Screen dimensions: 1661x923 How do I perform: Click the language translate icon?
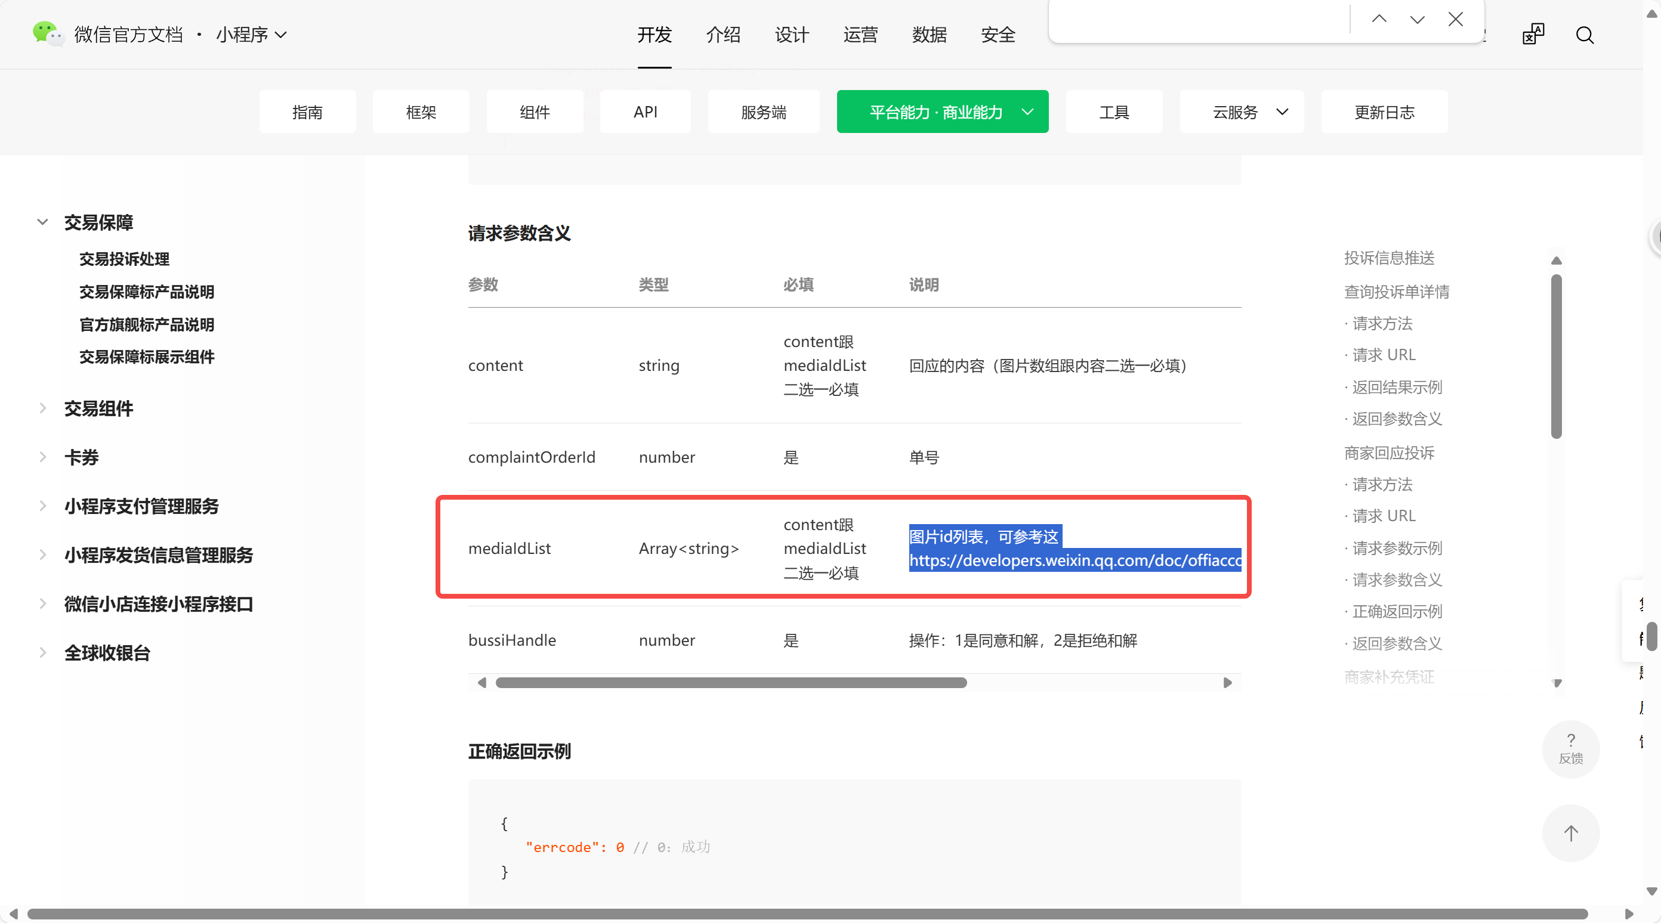[1533, 35]
